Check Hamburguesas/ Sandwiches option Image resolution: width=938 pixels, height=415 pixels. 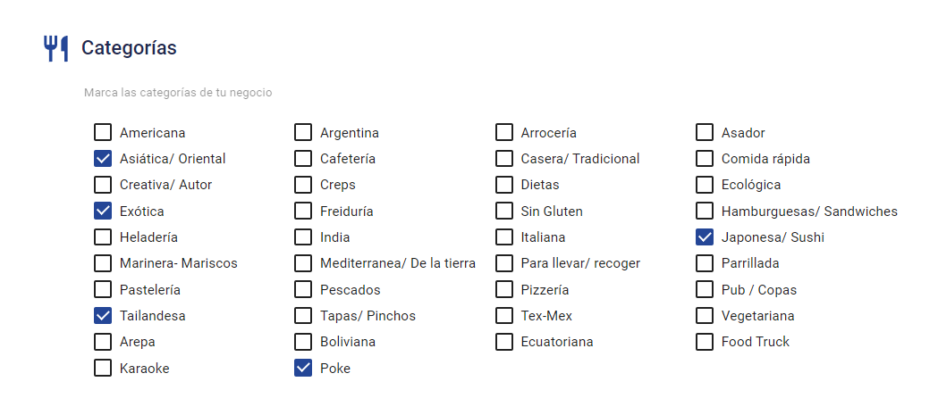coord(705,211)
